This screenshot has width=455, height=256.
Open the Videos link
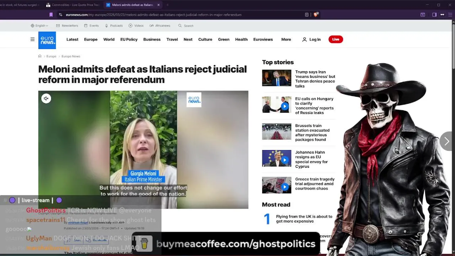(136, 26)
